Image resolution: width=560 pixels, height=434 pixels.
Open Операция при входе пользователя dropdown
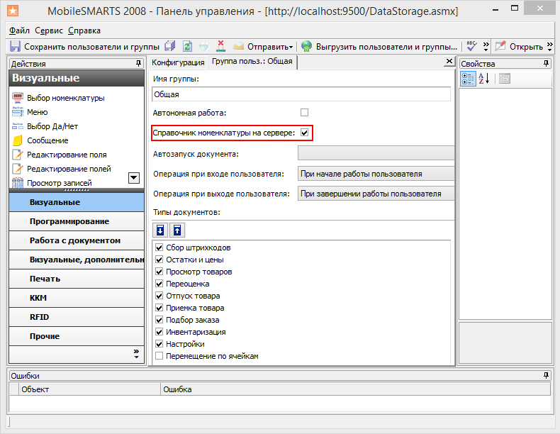click(376, 174)
